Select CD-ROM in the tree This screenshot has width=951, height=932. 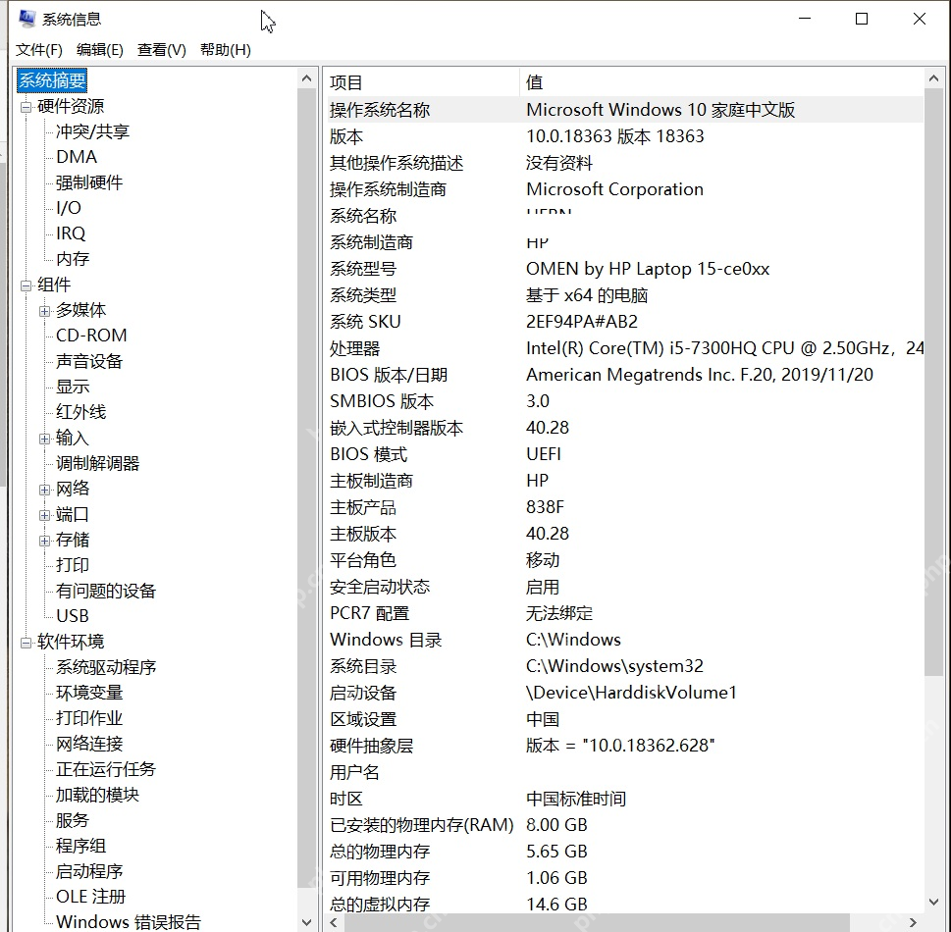(x=91, y=336)
